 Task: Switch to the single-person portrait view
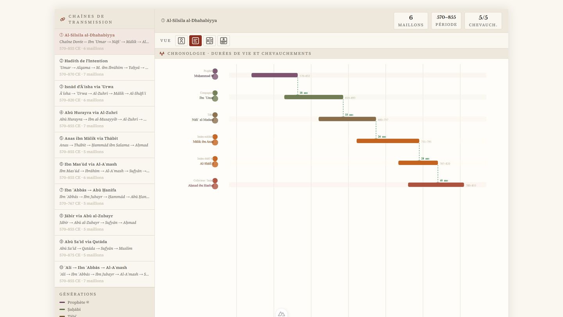click(181, 41)
